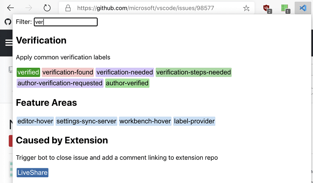Pick the settings-sync-server label

tap(87, 121)
